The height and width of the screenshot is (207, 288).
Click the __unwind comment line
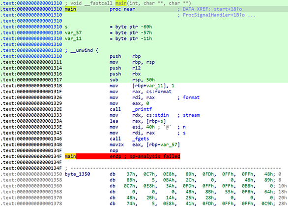pos(82,50)
